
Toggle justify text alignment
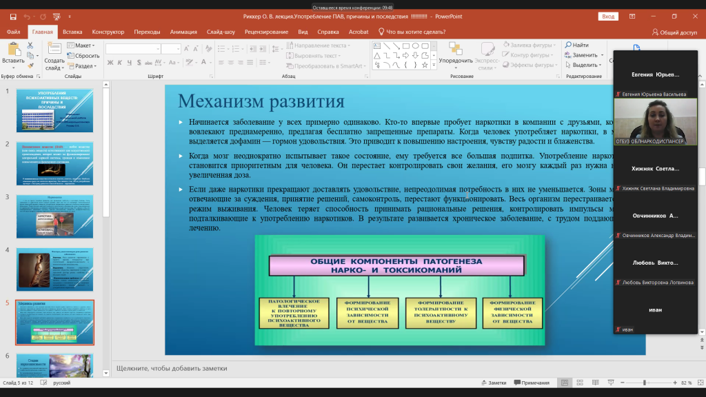point(250,63)
